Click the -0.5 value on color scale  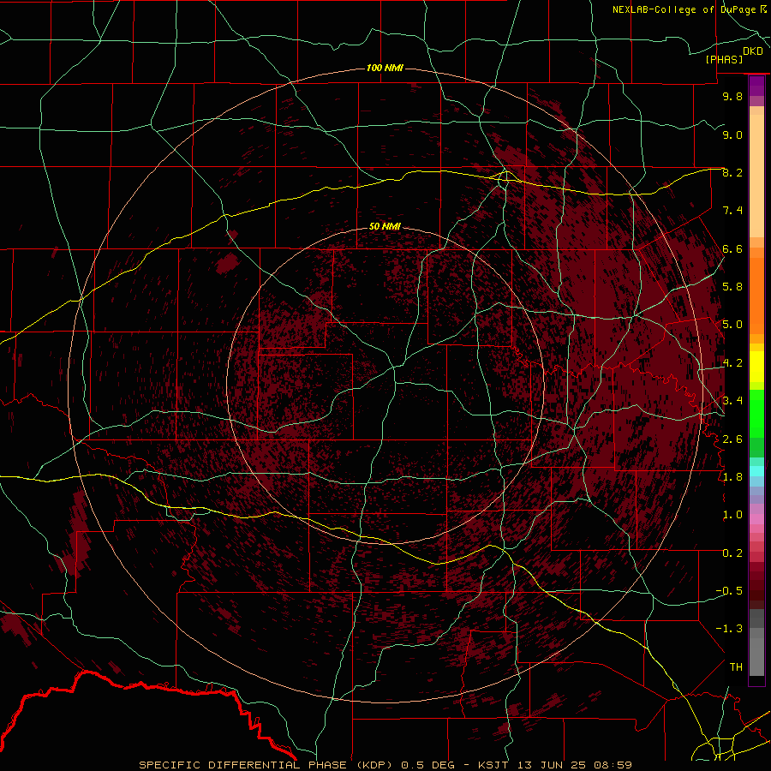click(729, 591)
